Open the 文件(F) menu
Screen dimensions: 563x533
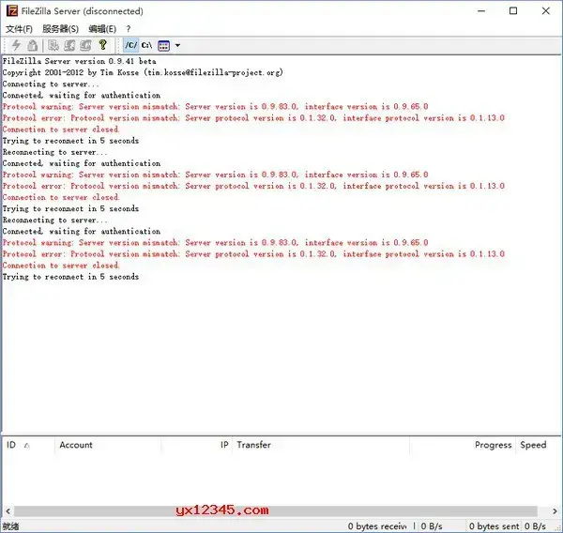tap(19, 29)
